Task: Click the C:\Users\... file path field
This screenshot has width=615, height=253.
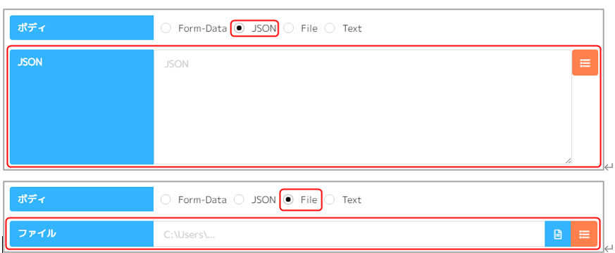Action: coord(349,234)
